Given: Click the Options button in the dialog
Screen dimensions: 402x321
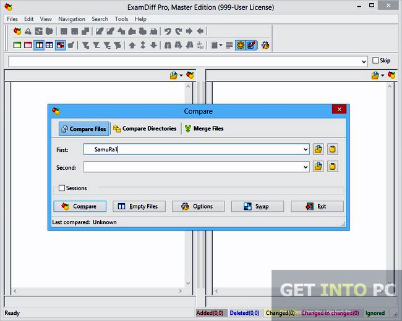Looking at the screenshot, I should (198, 206).
